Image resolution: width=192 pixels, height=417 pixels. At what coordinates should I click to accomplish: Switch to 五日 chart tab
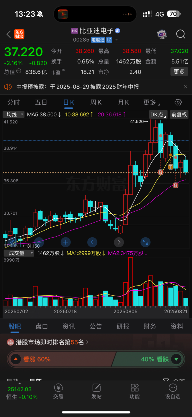pyautogui.click(x=41, y=102)
